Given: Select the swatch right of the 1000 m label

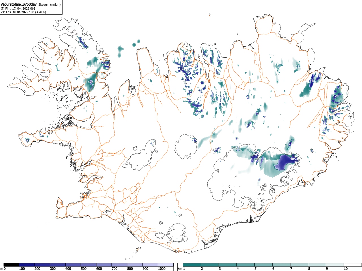Looking at the screenshot, I should coord(166,265).
